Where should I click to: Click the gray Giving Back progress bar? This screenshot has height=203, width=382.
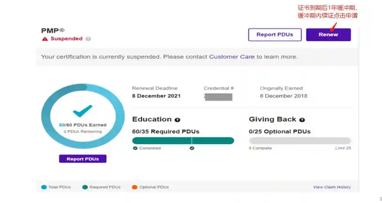pyautogui.click(x=300, y=141)
